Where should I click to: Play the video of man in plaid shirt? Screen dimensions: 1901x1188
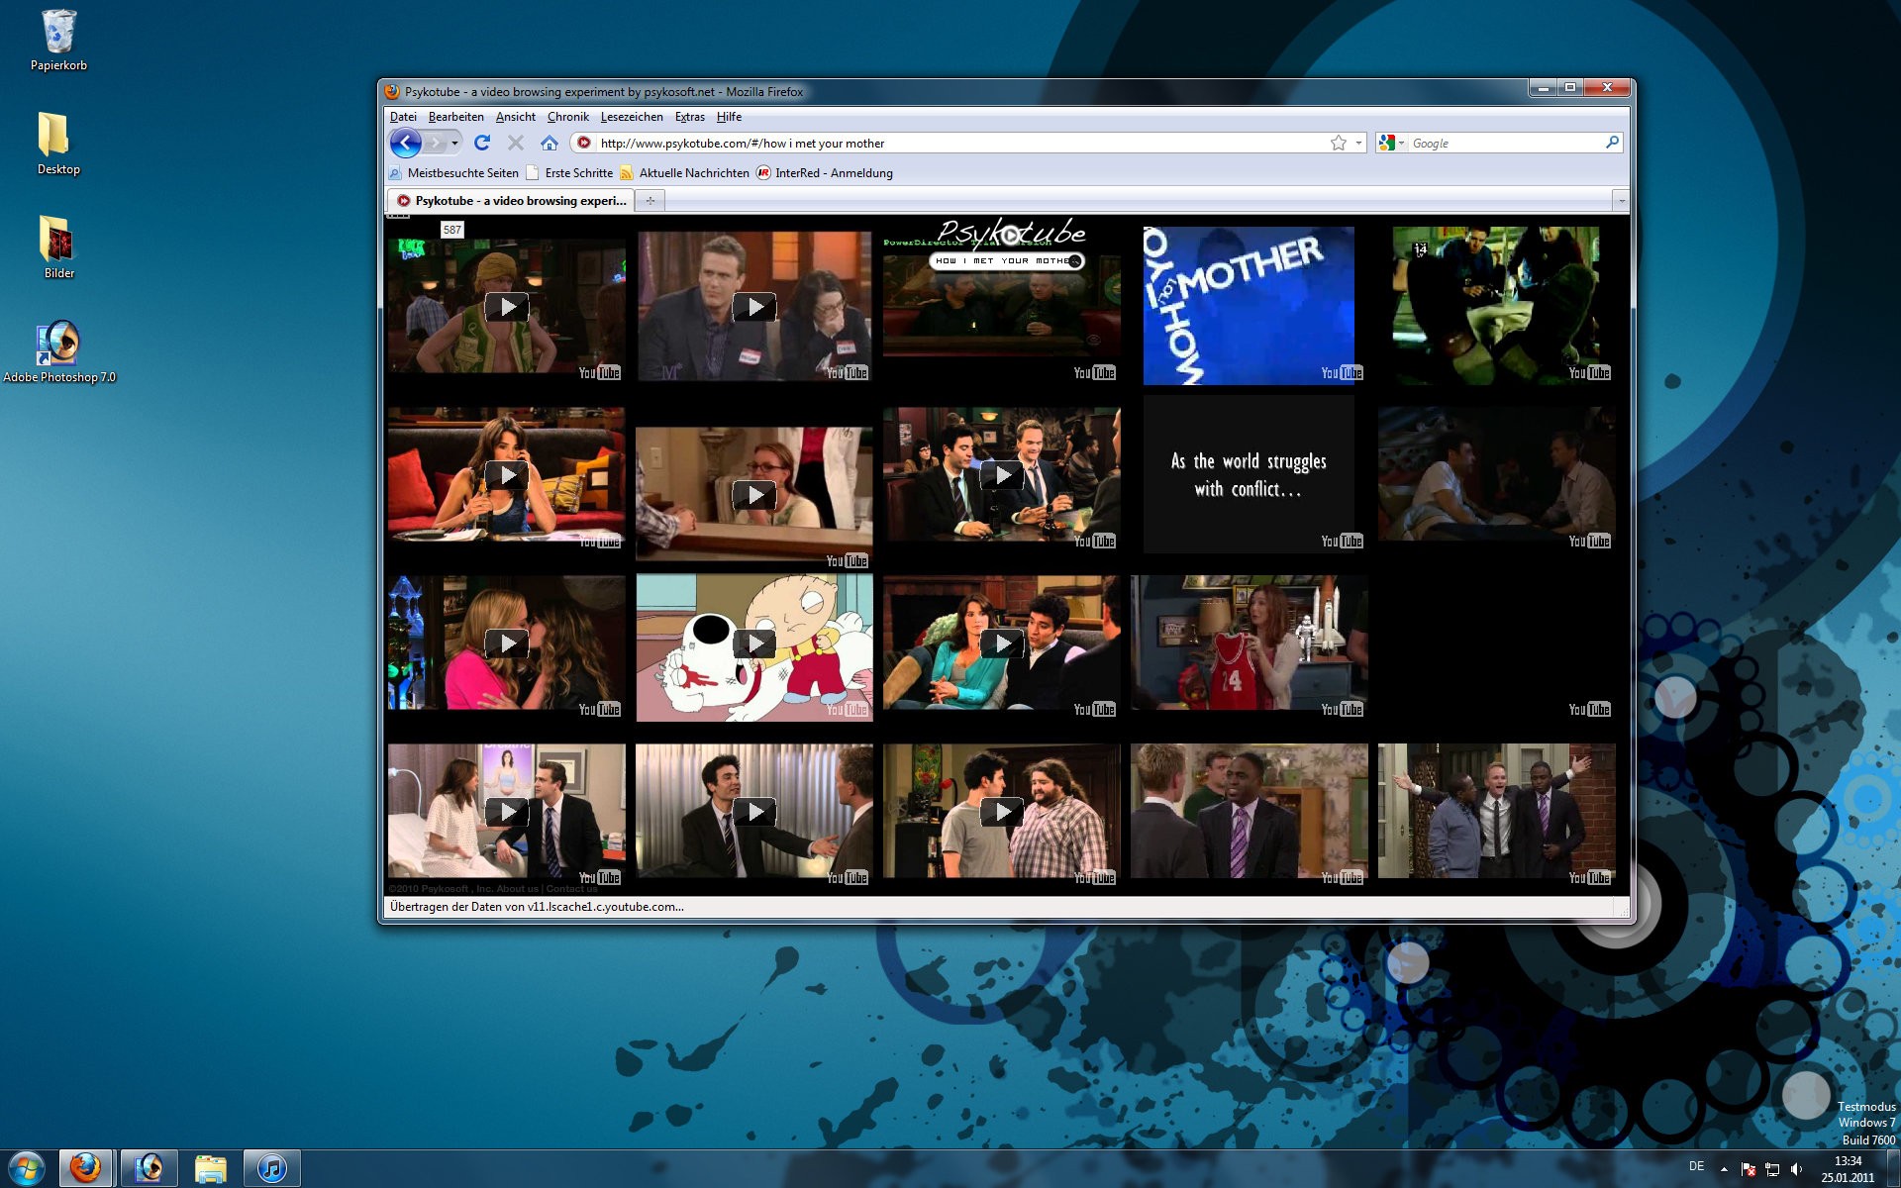1002,812
